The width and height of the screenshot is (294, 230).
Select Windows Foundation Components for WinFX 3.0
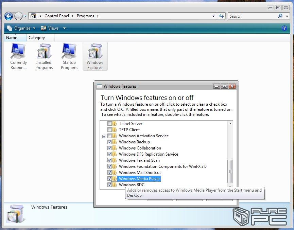click(162, 166)
